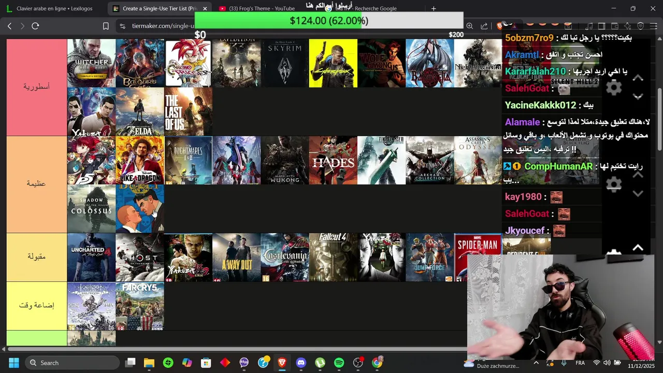Screen dimensions: 663x373
Task: Open the Brave Shields lion icon
Action: tap(499, 26)
